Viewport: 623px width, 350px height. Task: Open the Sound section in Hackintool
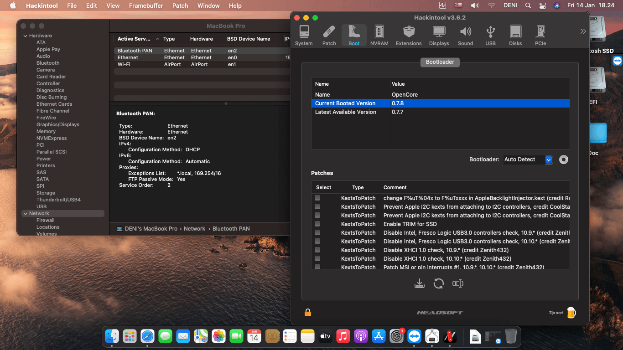pos(466,36)
